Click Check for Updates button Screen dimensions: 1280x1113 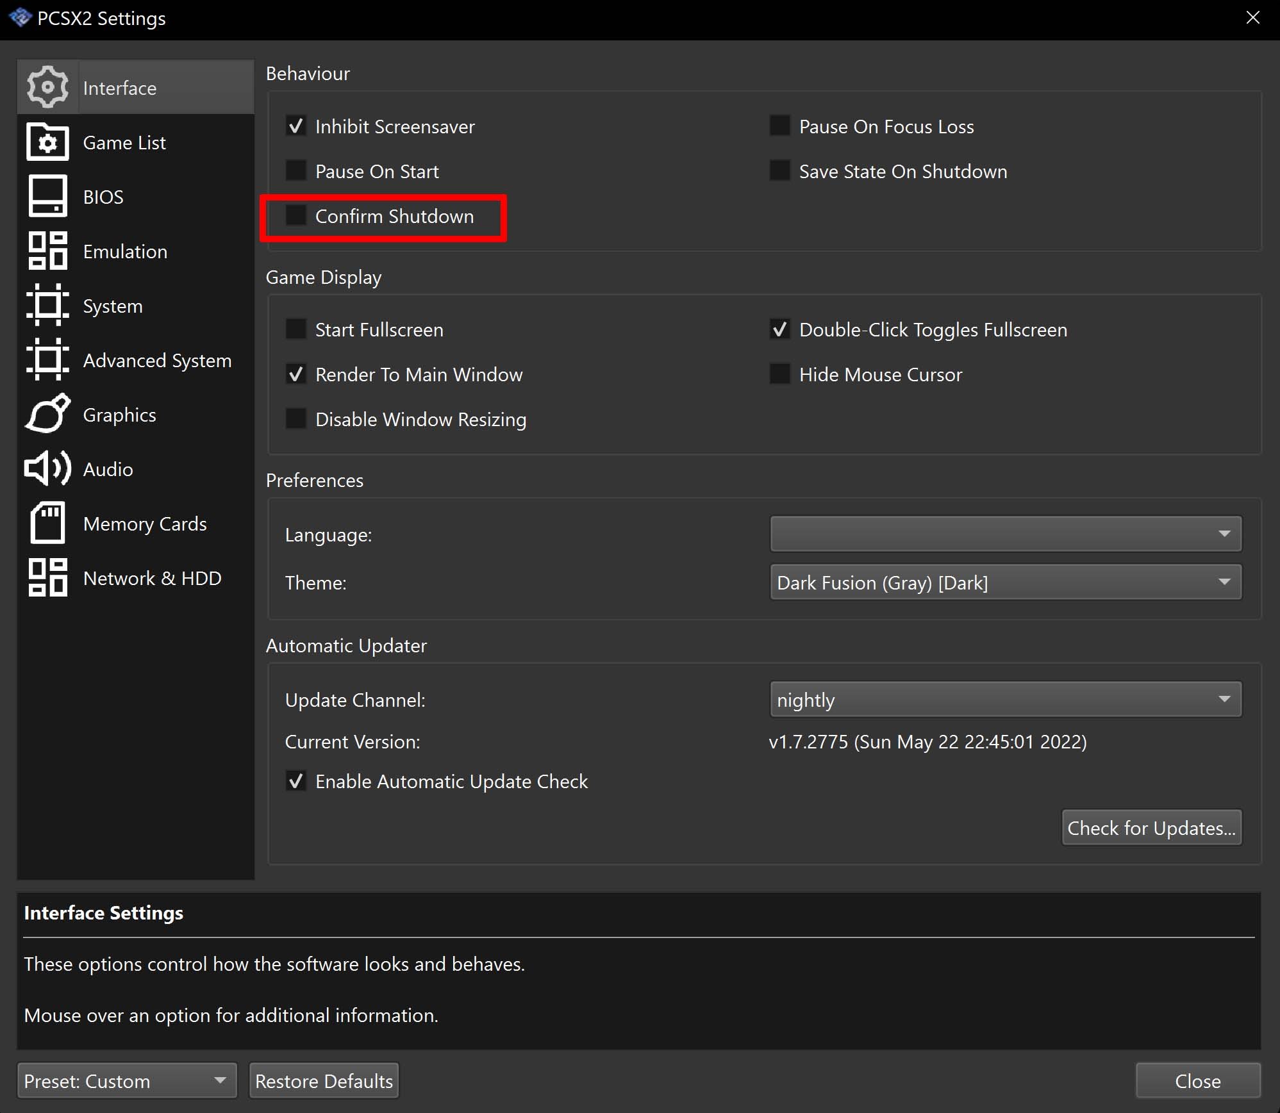[1152, 828]
